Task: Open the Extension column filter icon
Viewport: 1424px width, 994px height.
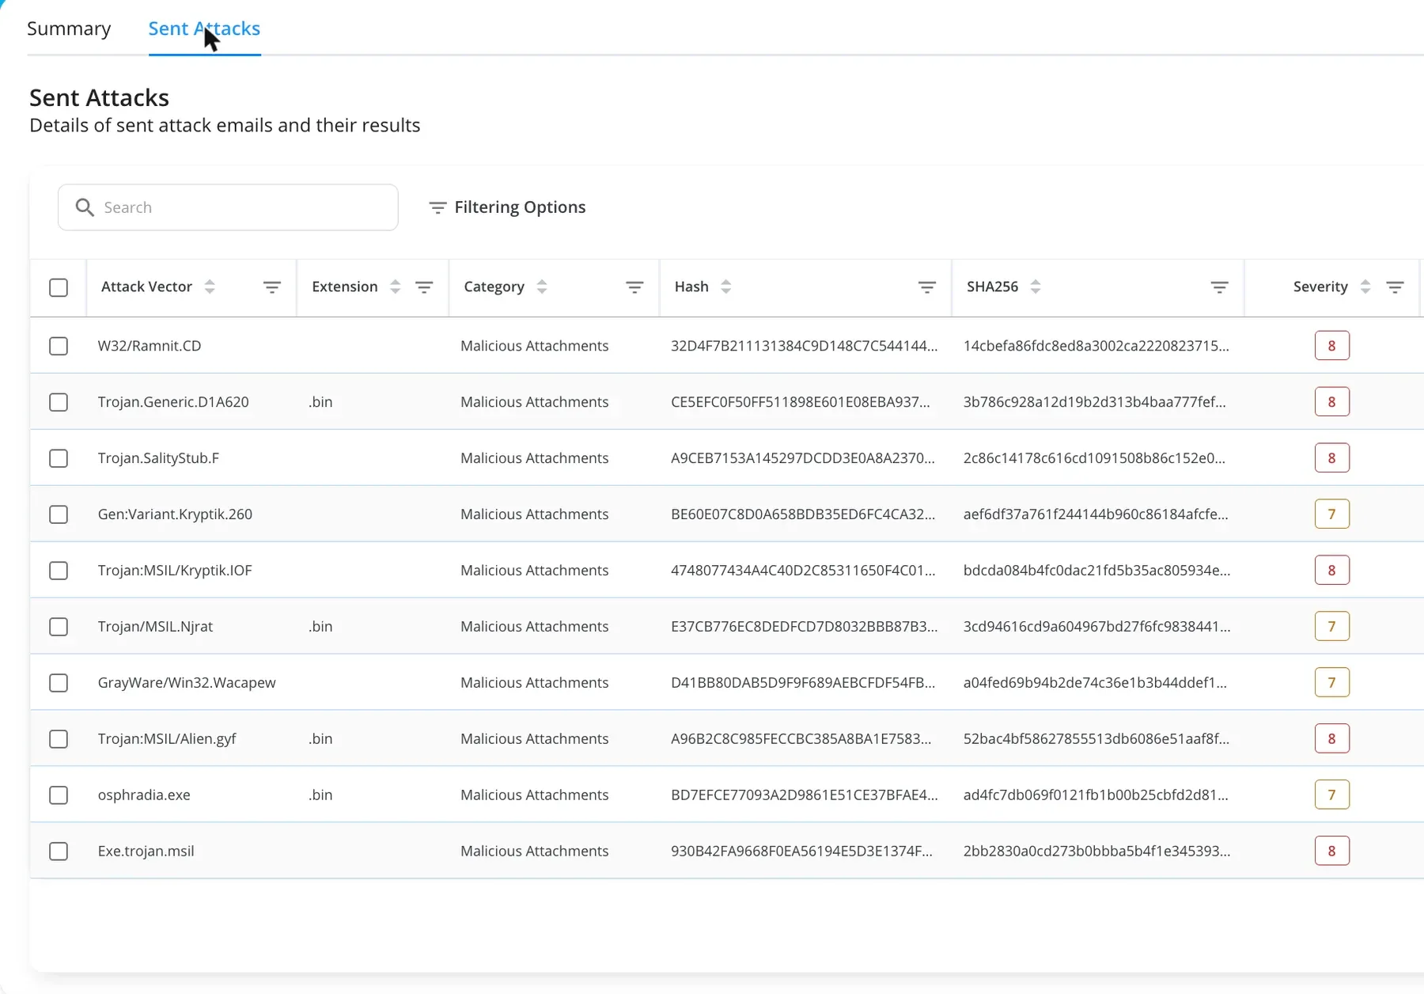Action: pyautogui.click(x=424, y=287)
